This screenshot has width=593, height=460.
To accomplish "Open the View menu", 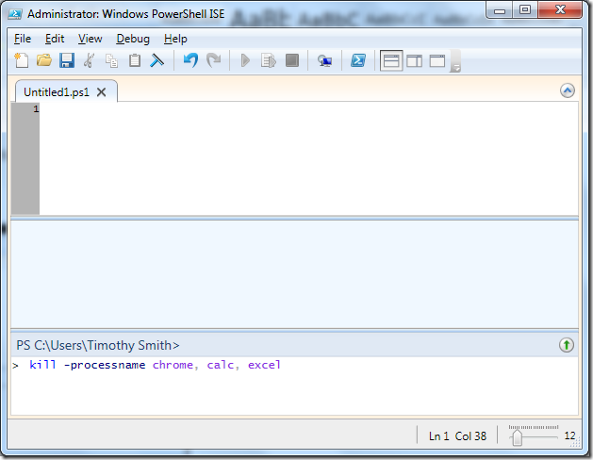I will (90, 39).
